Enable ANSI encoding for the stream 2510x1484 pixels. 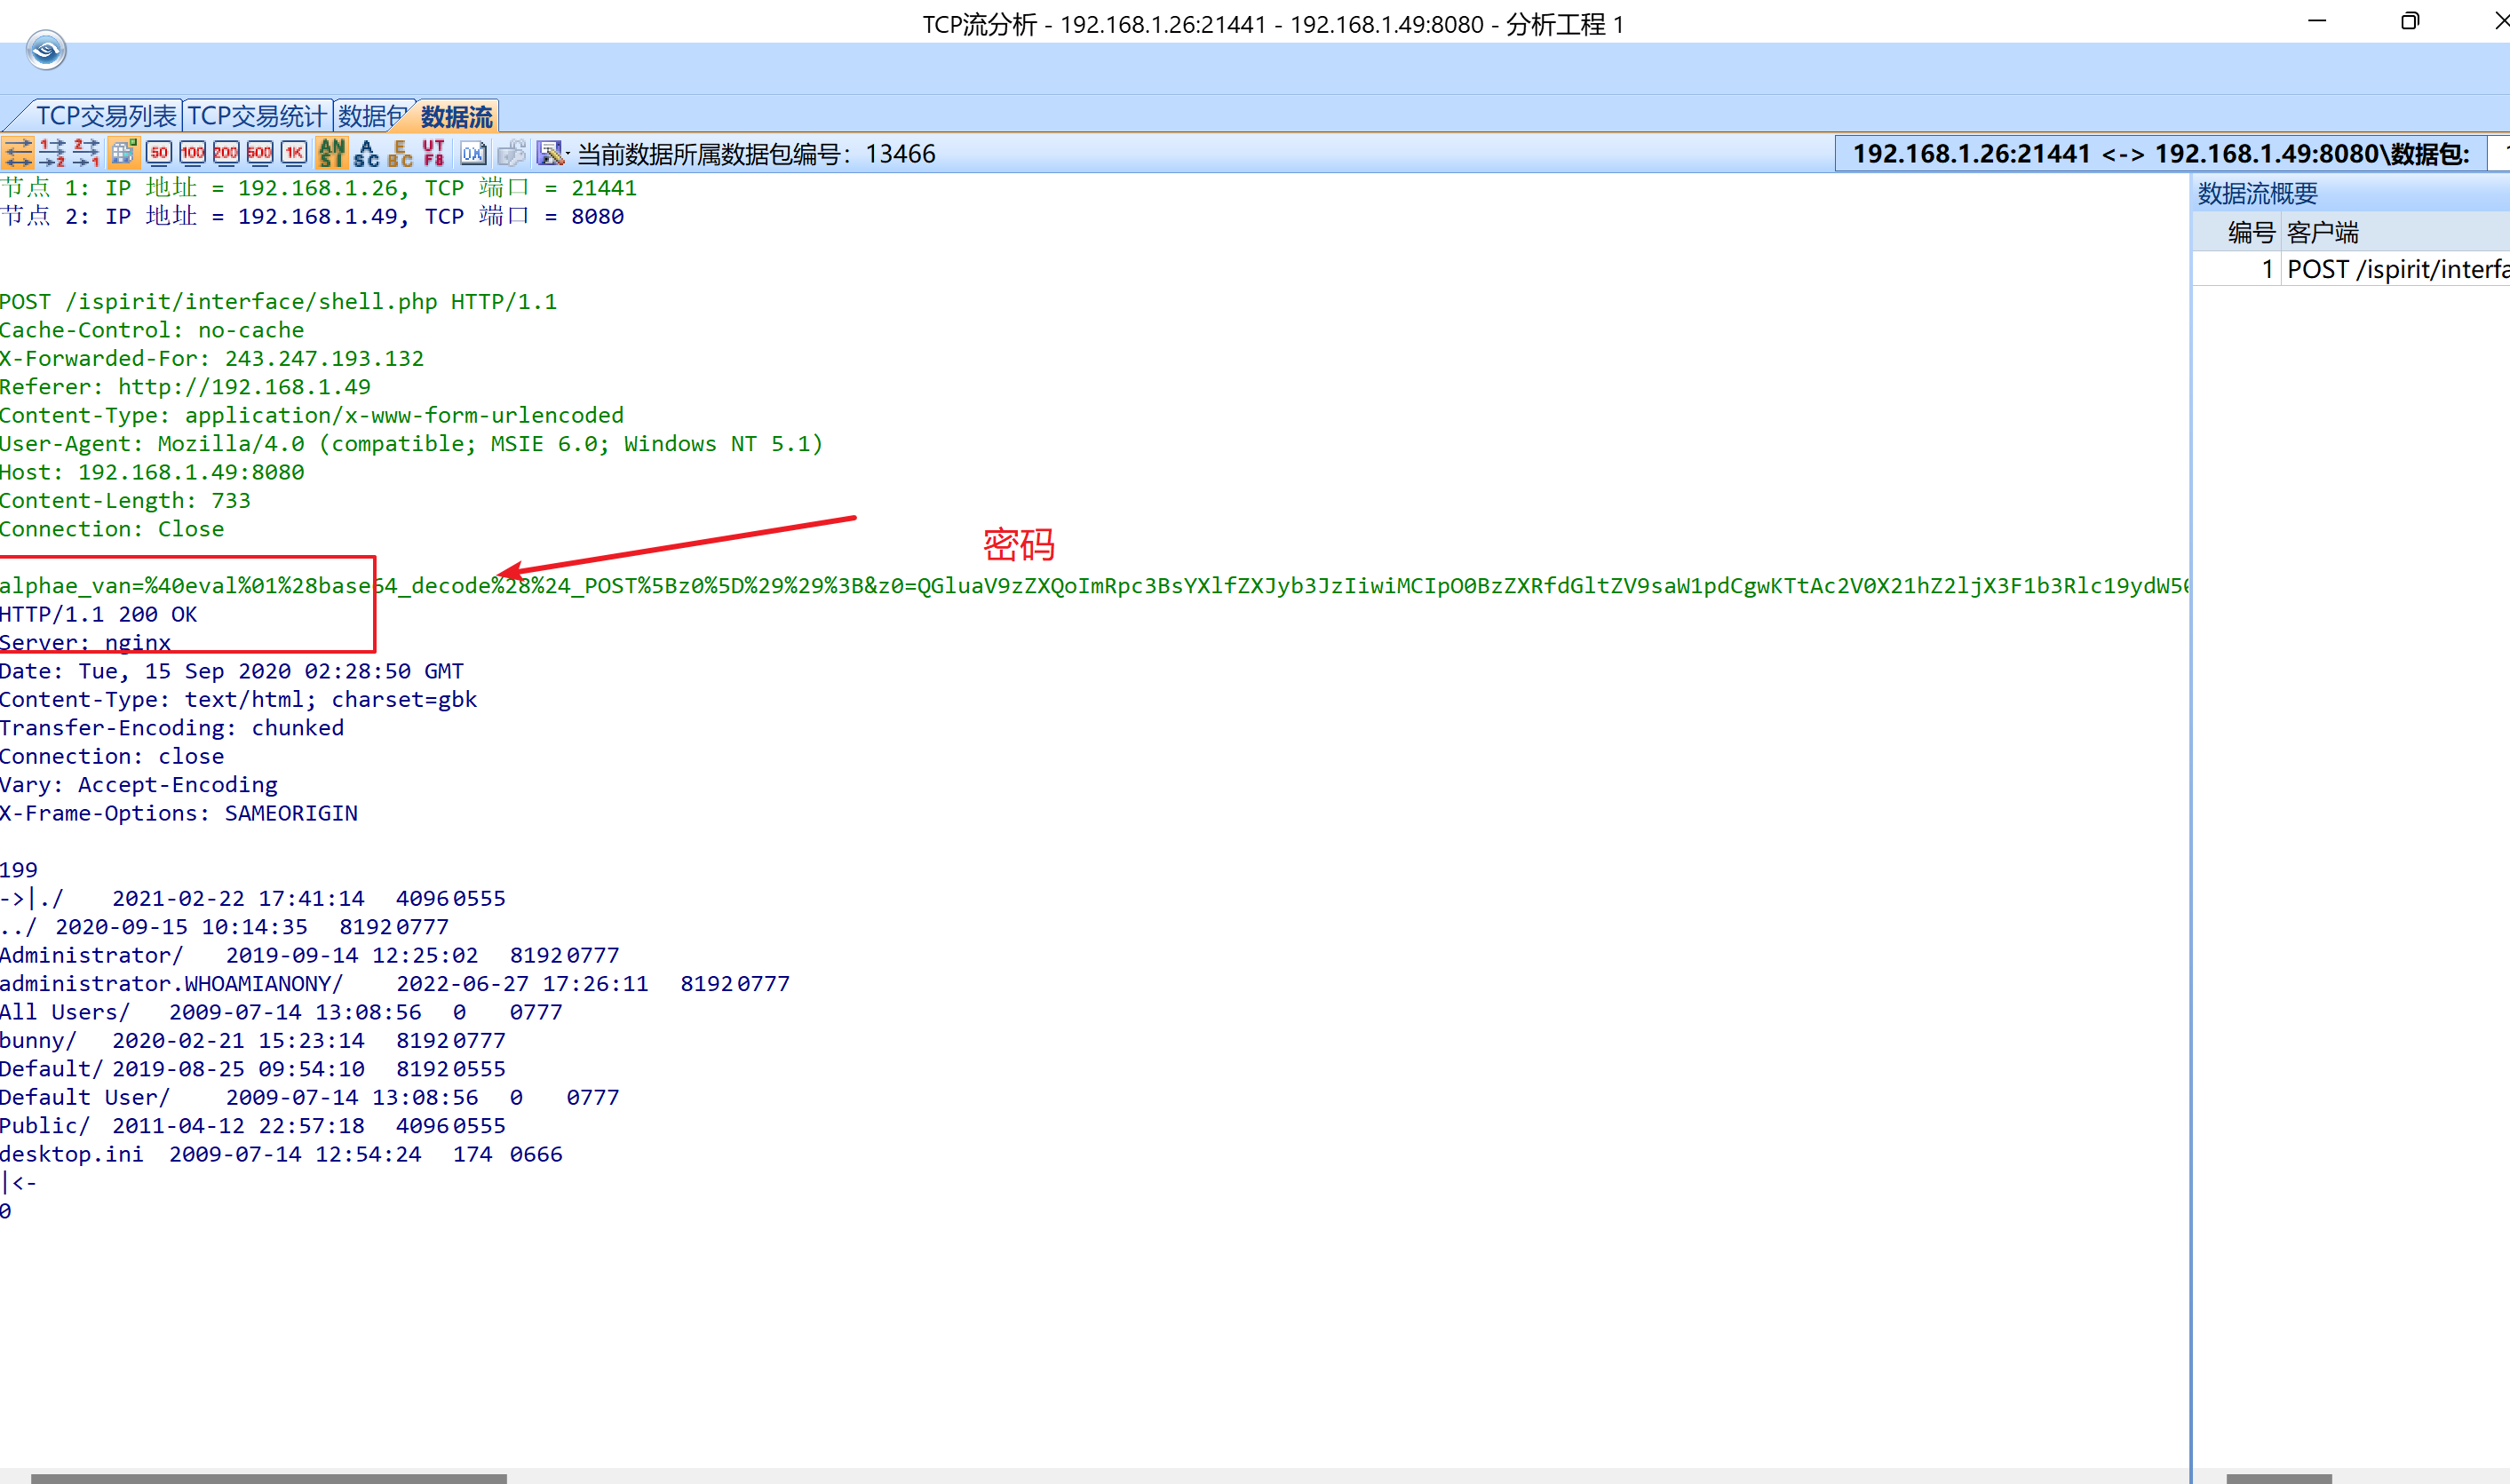coord(331,153)
